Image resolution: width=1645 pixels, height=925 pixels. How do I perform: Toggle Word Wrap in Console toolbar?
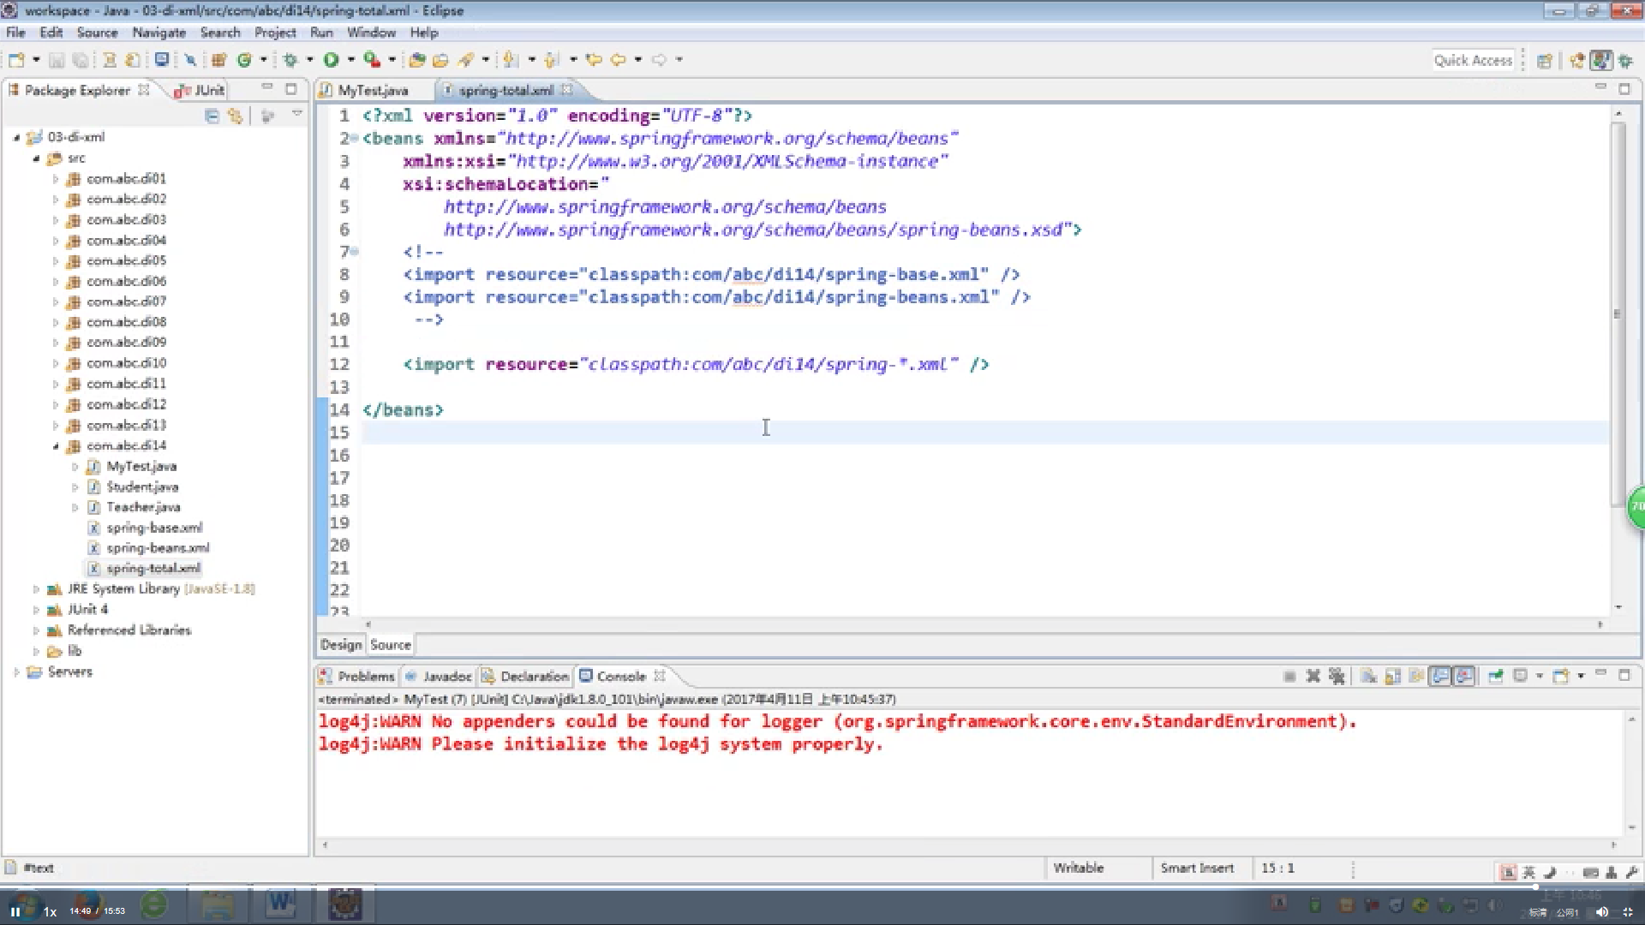(1416, 676)
